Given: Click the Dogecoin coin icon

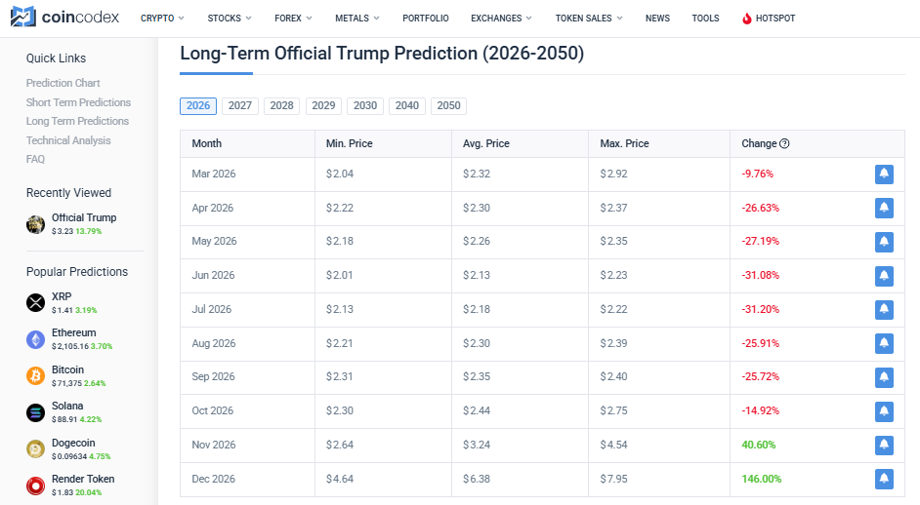Looking at the screenshot, I should 36,448.
